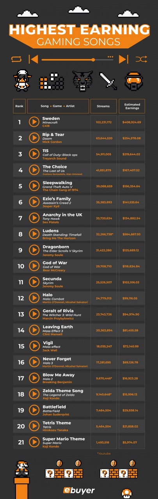Click the Estimated Earnings column header

[132, 106]
